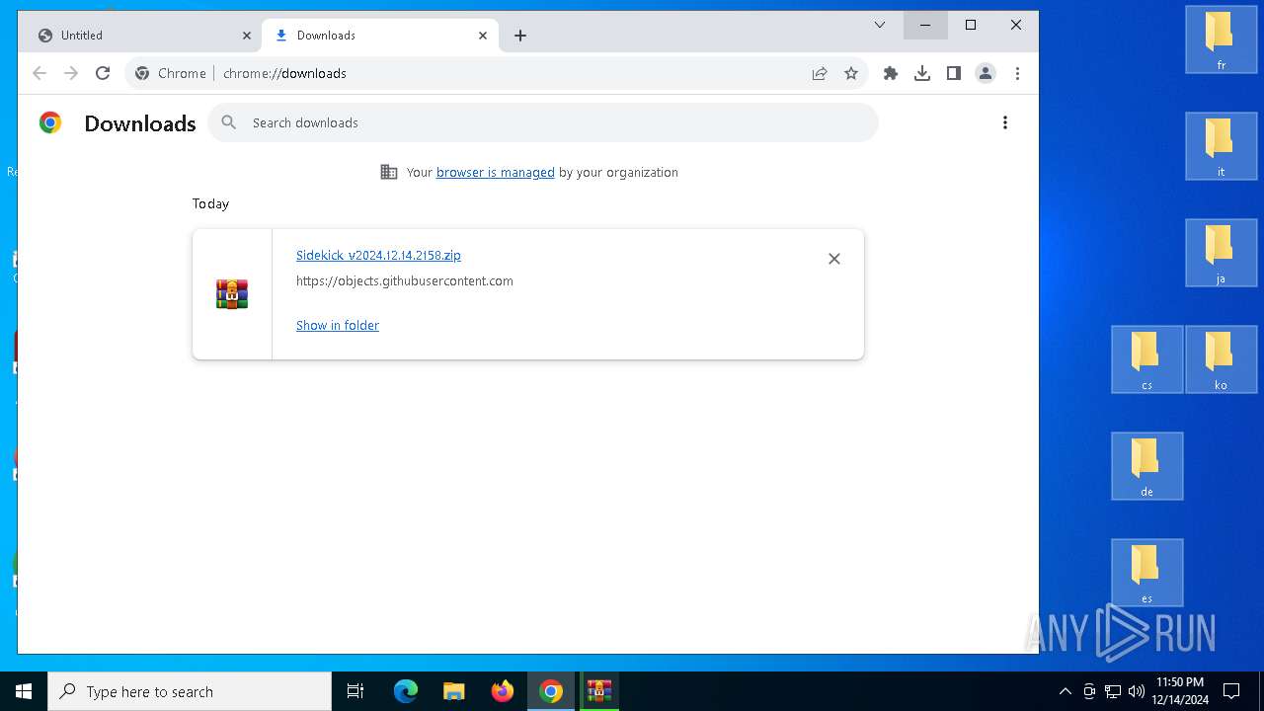Select Chrome taskbar button
The image size is (1264, 711).
click(551, 691)
